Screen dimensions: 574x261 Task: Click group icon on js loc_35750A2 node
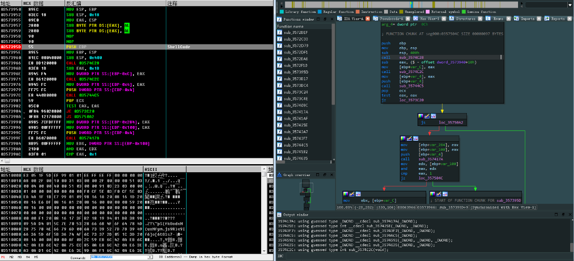[x=433, y=116]
